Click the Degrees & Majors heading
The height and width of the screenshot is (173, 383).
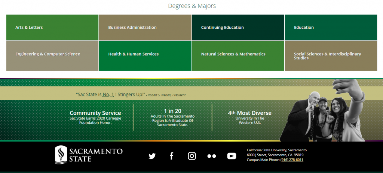pos(192,6)
